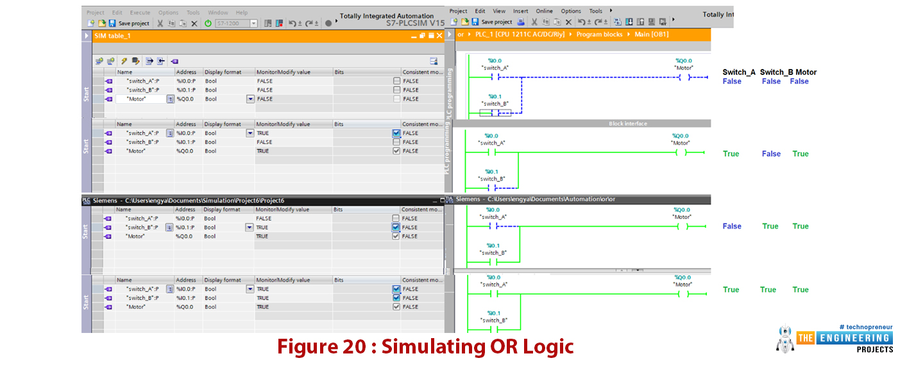Viewport: 916px width, 365px height.
Task: Open the Insert menu in TIA Portal
Action: click(x=521, y=11)
